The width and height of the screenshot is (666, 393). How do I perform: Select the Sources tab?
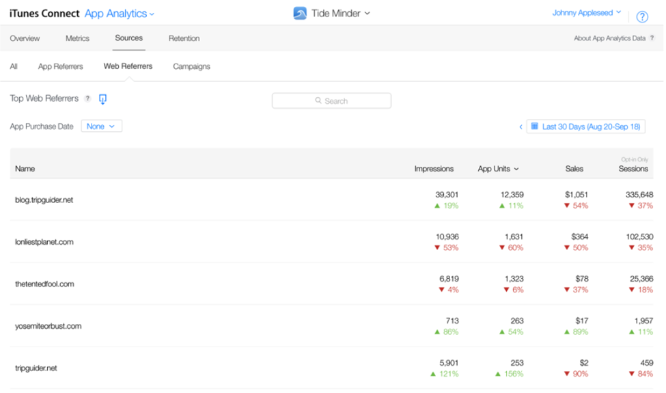click(128, 38)
